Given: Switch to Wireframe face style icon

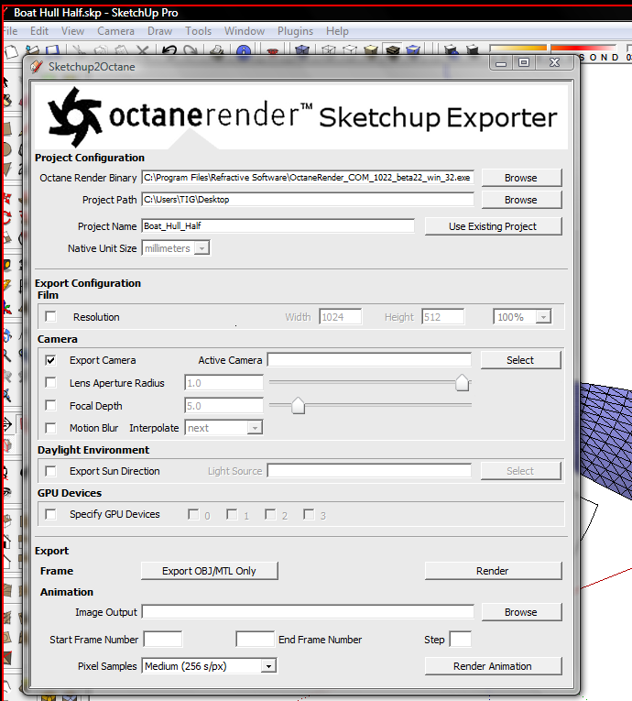Looking at the screenshot, I should pos(329,49).
